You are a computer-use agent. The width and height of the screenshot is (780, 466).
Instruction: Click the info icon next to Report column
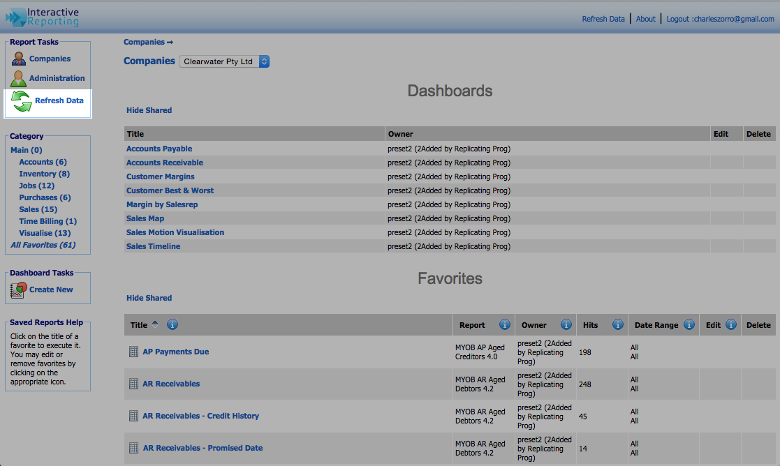(x=504, y=324)
